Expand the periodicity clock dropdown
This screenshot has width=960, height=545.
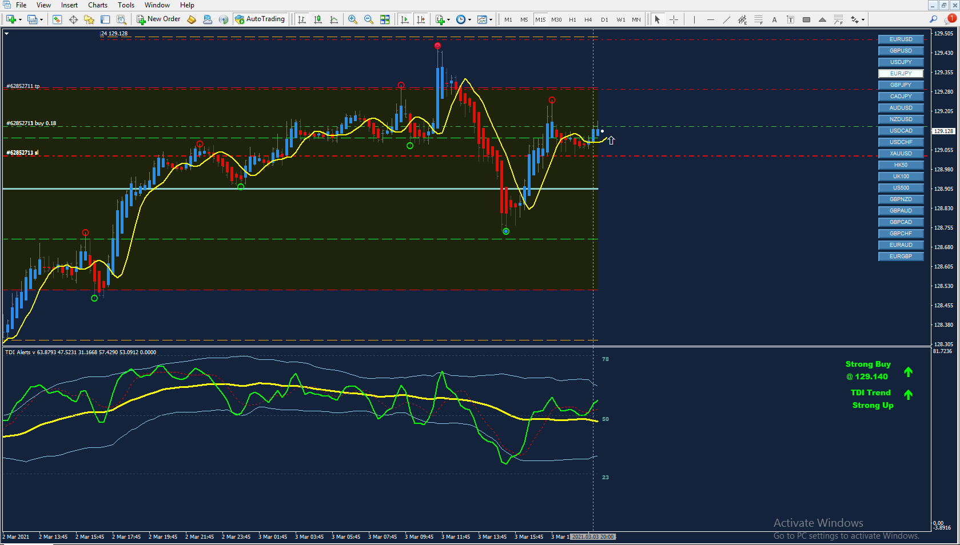click(469, 19)
